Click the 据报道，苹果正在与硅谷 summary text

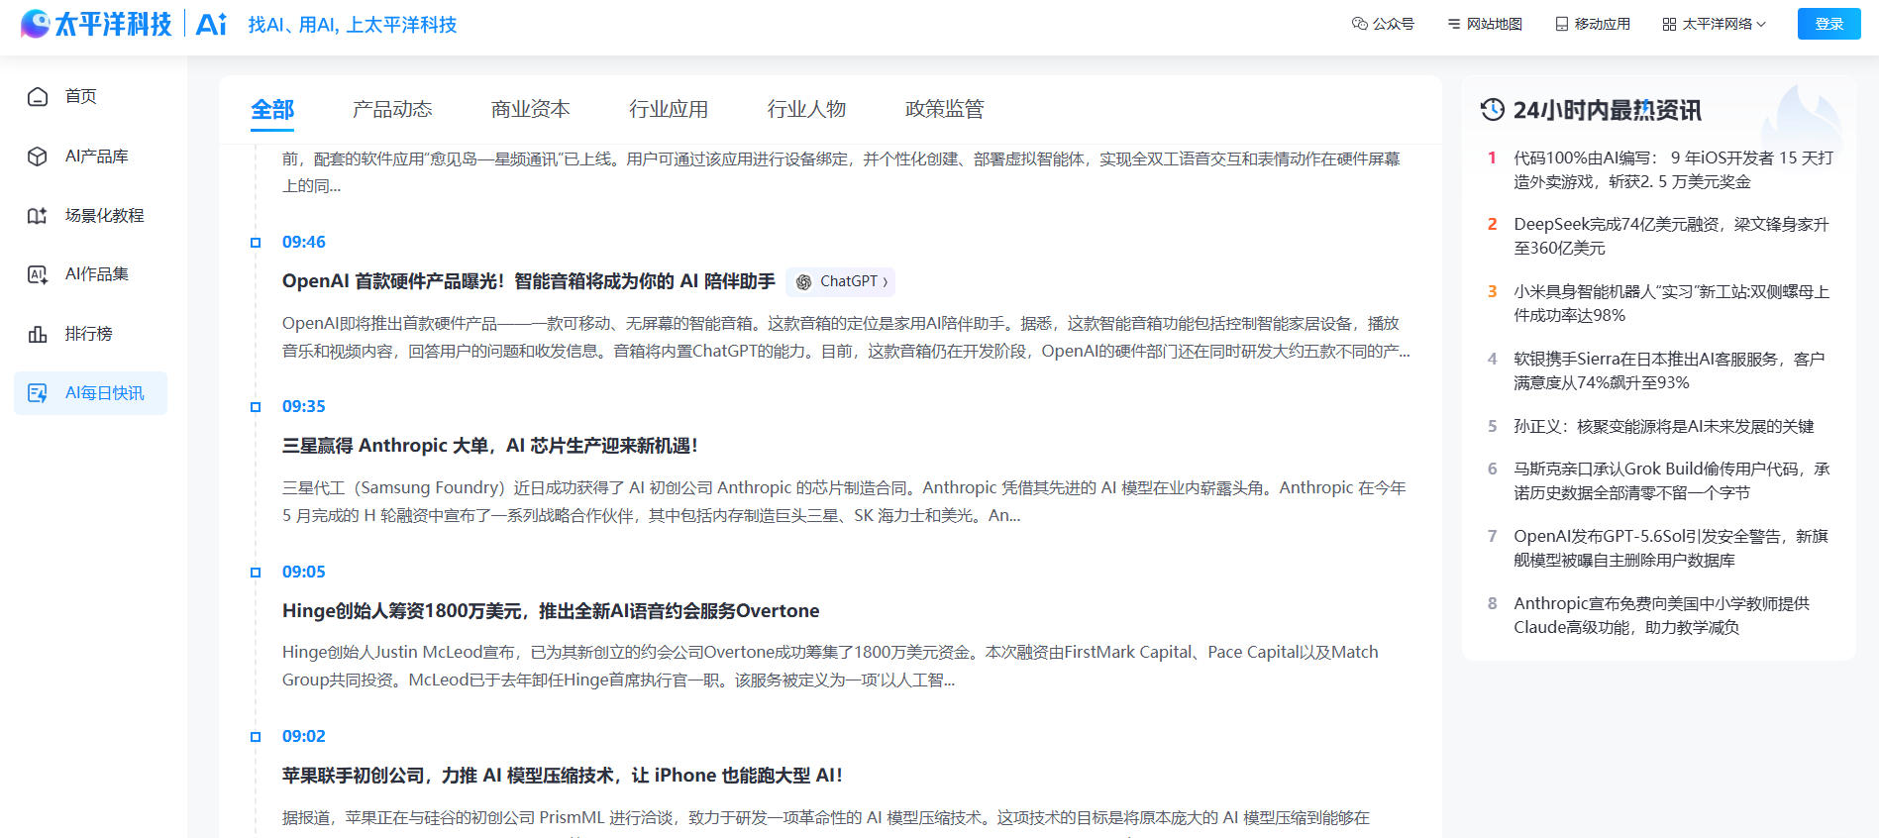point(826,818)
